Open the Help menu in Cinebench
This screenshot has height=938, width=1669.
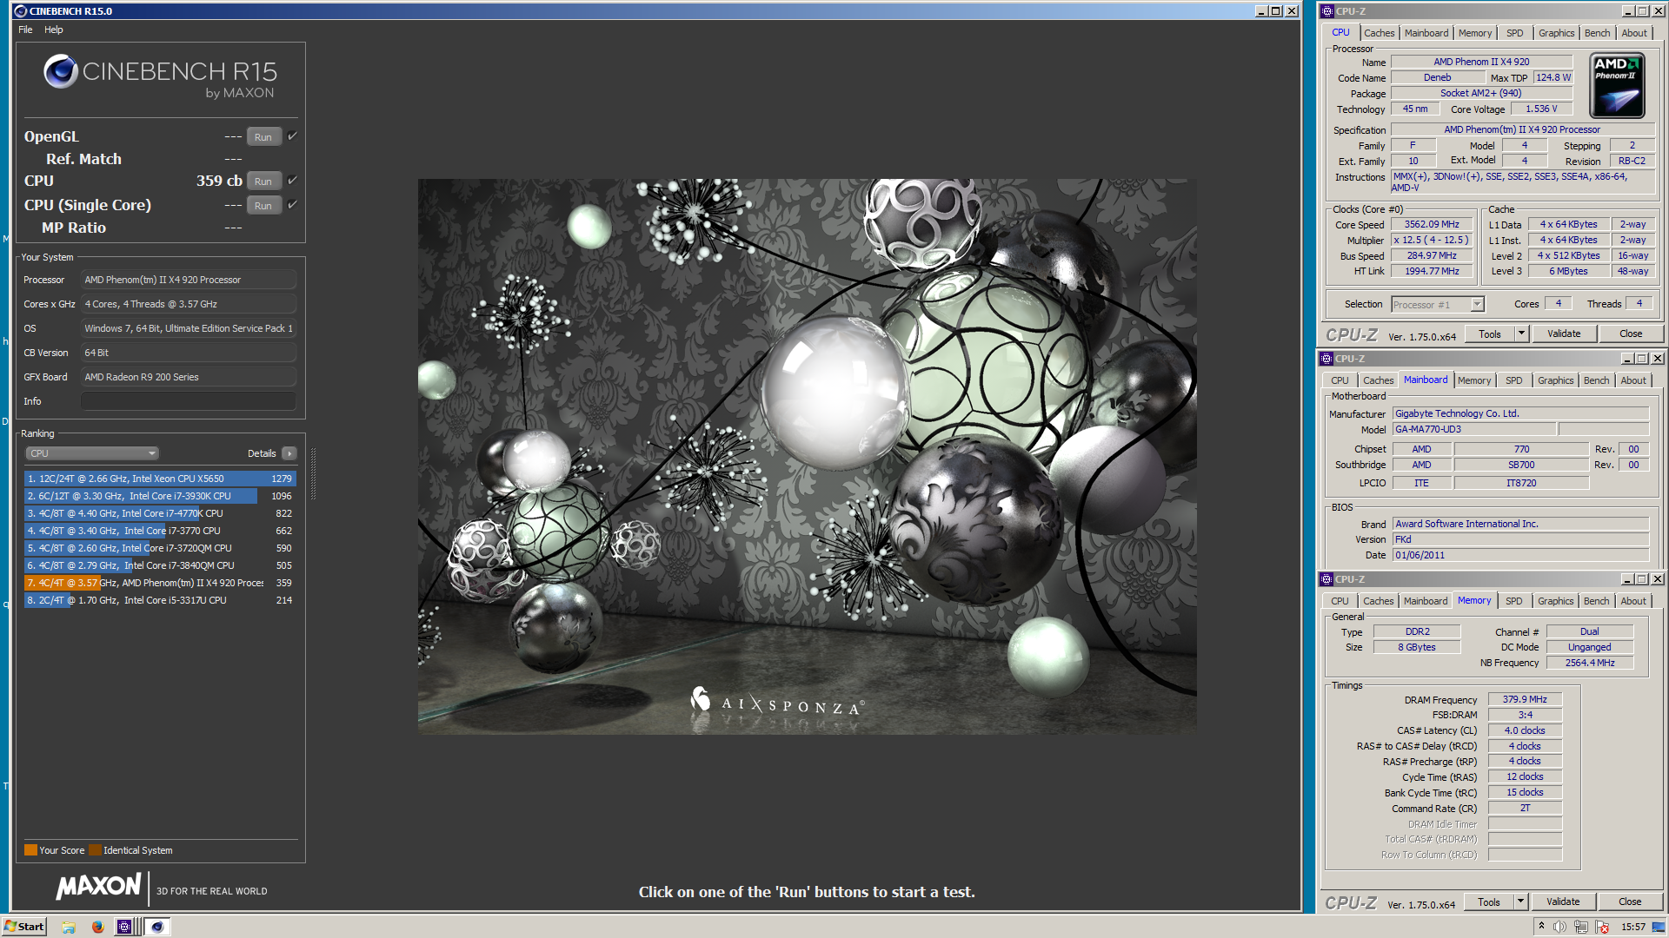(54, 30)
